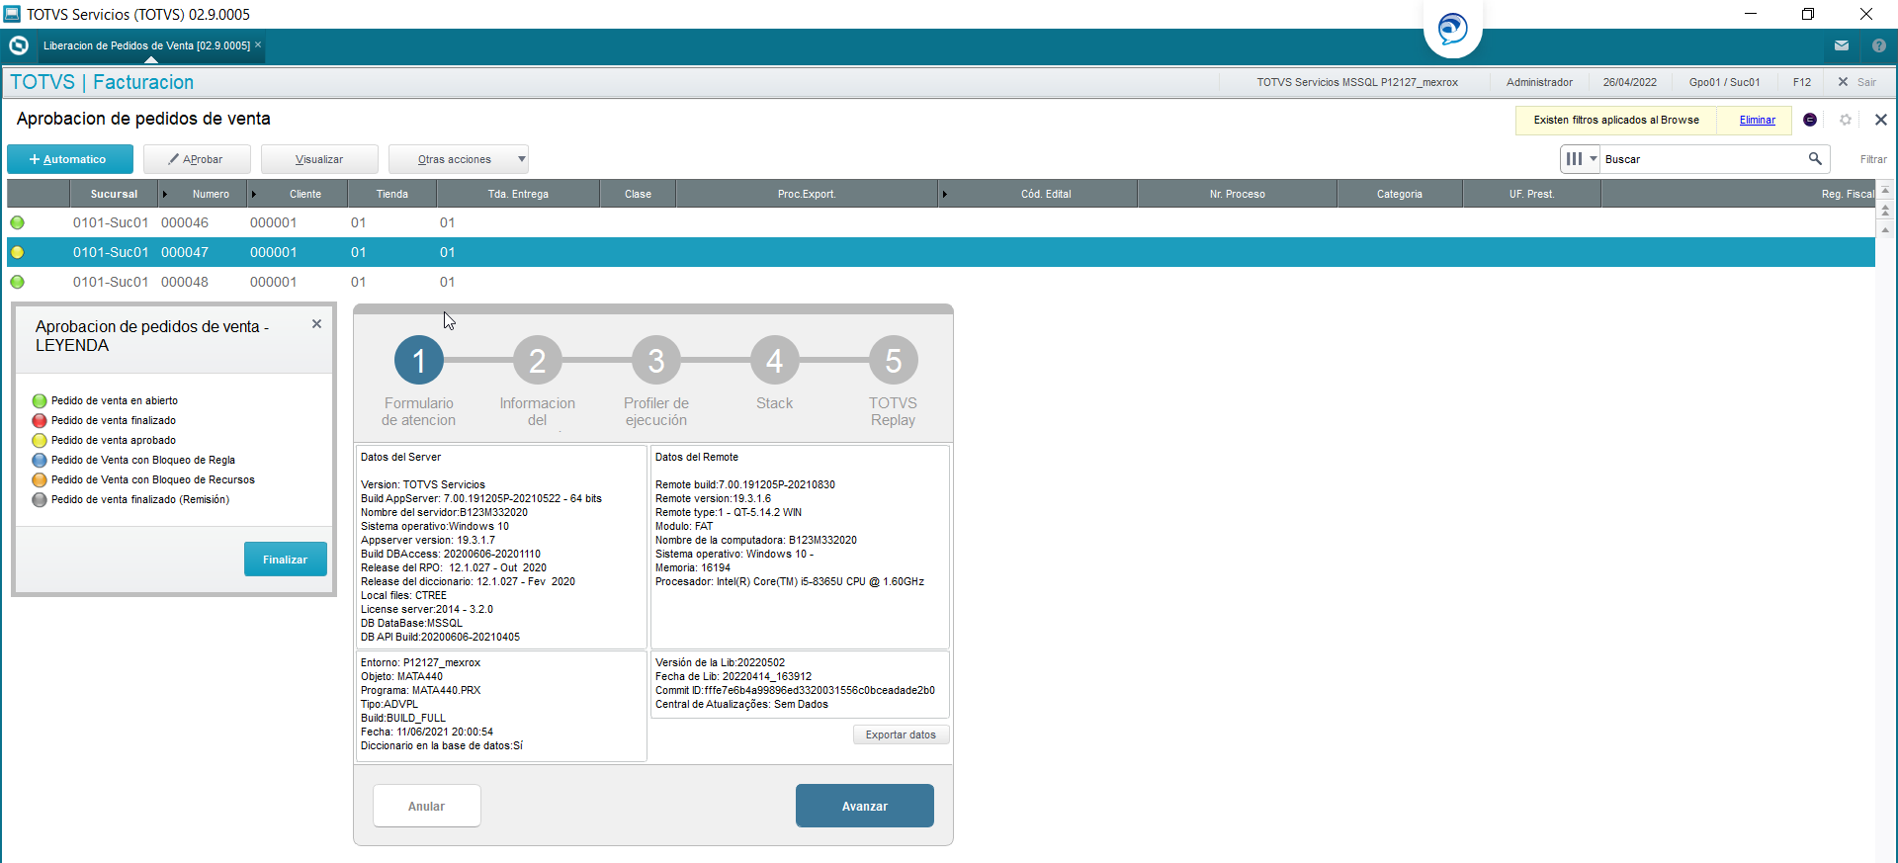Click the F12 status bar item
The width and height of the screenshot is (1898, 863).
[1802, 82]
